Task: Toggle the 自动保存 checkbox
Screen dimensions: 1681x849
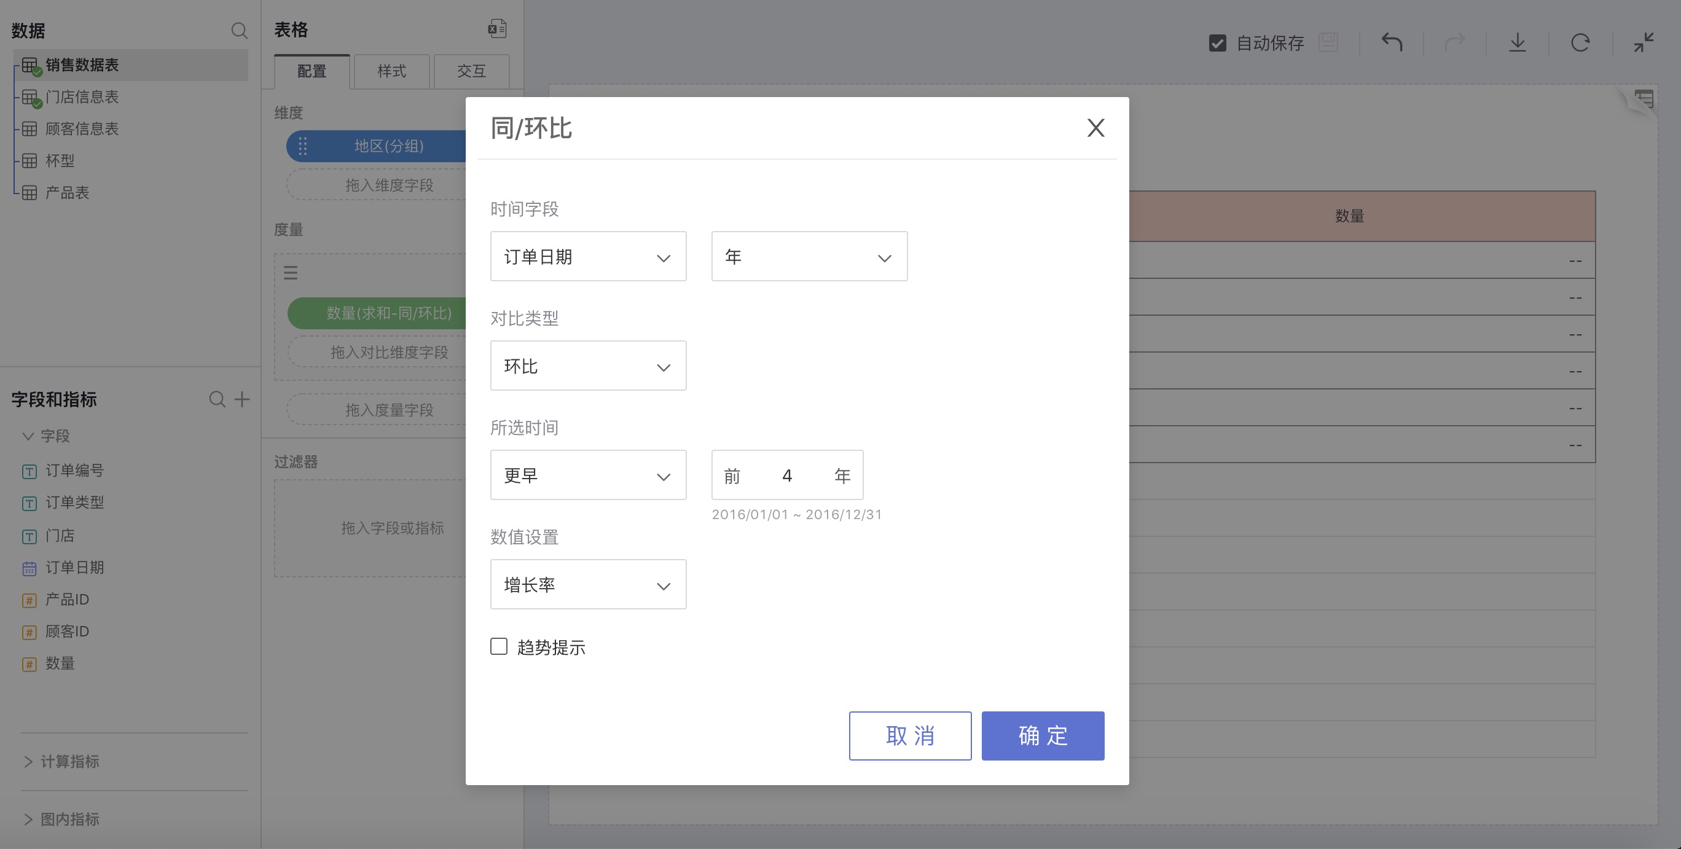Action: click(x=1217, y=43)
